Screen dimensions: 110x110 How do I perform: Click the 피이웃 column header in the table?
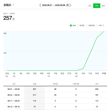point(55,84)
